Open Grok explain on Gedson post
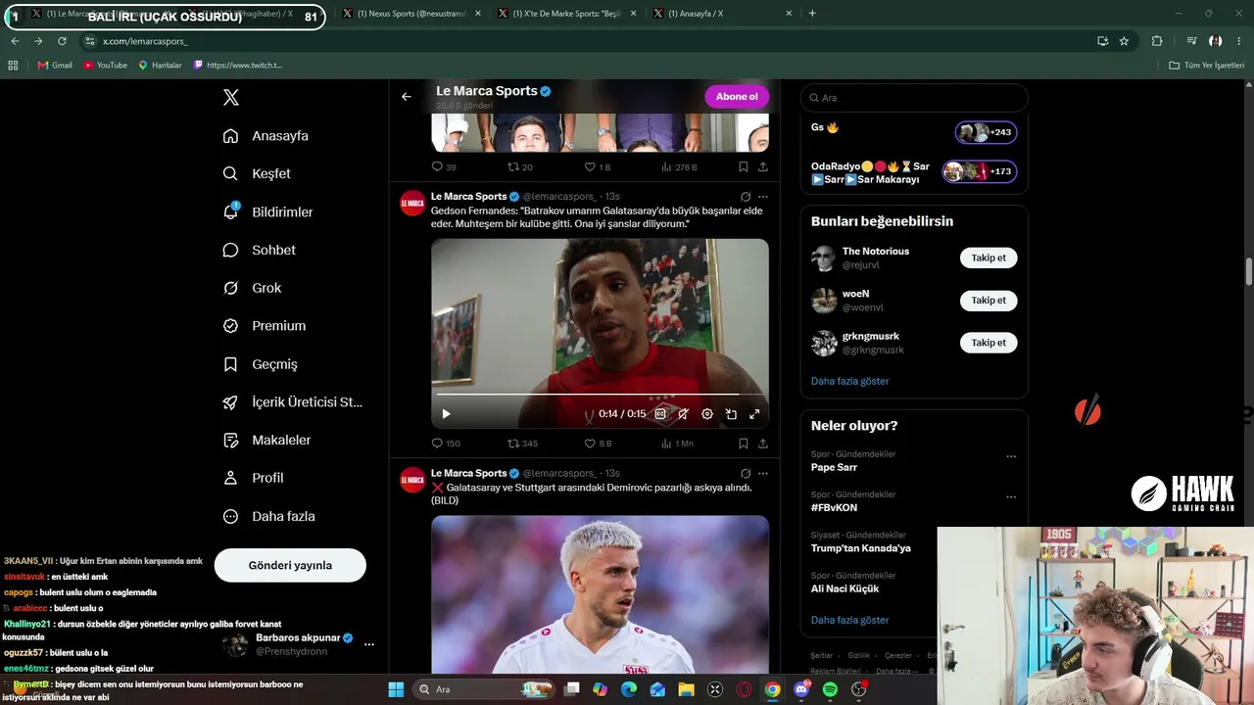This screenshot has height=705, width=1254. click(746, 197)
